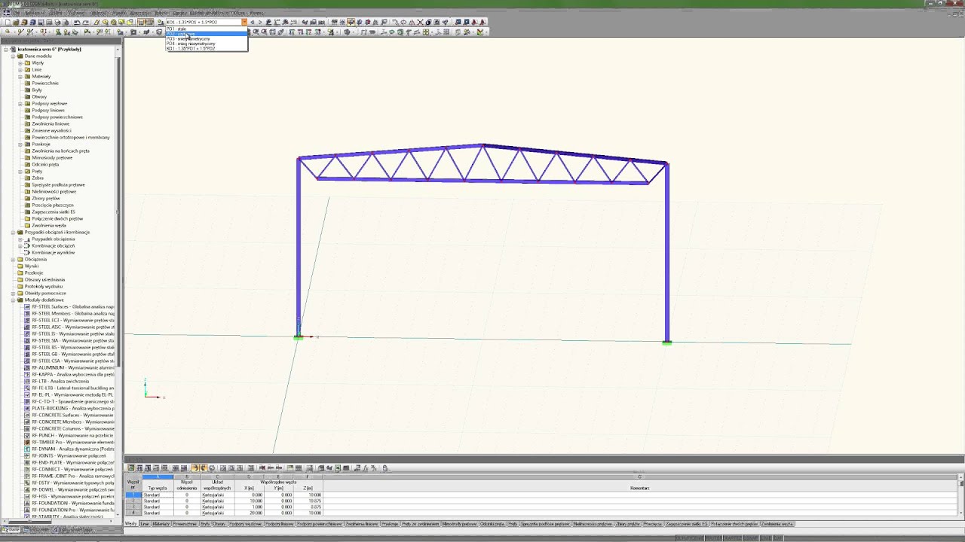Image resolution: width=965 pixels, height=542 pixels.
Task: Select Otwory in navigator tree
Action: (x=39, y=96)
